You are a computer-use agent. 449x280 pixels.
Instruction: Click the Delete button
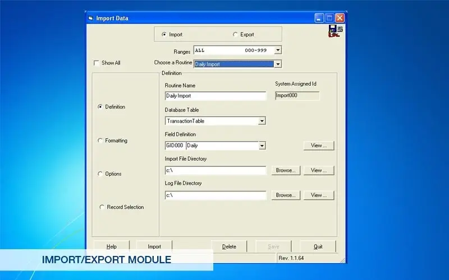point(229,246)
